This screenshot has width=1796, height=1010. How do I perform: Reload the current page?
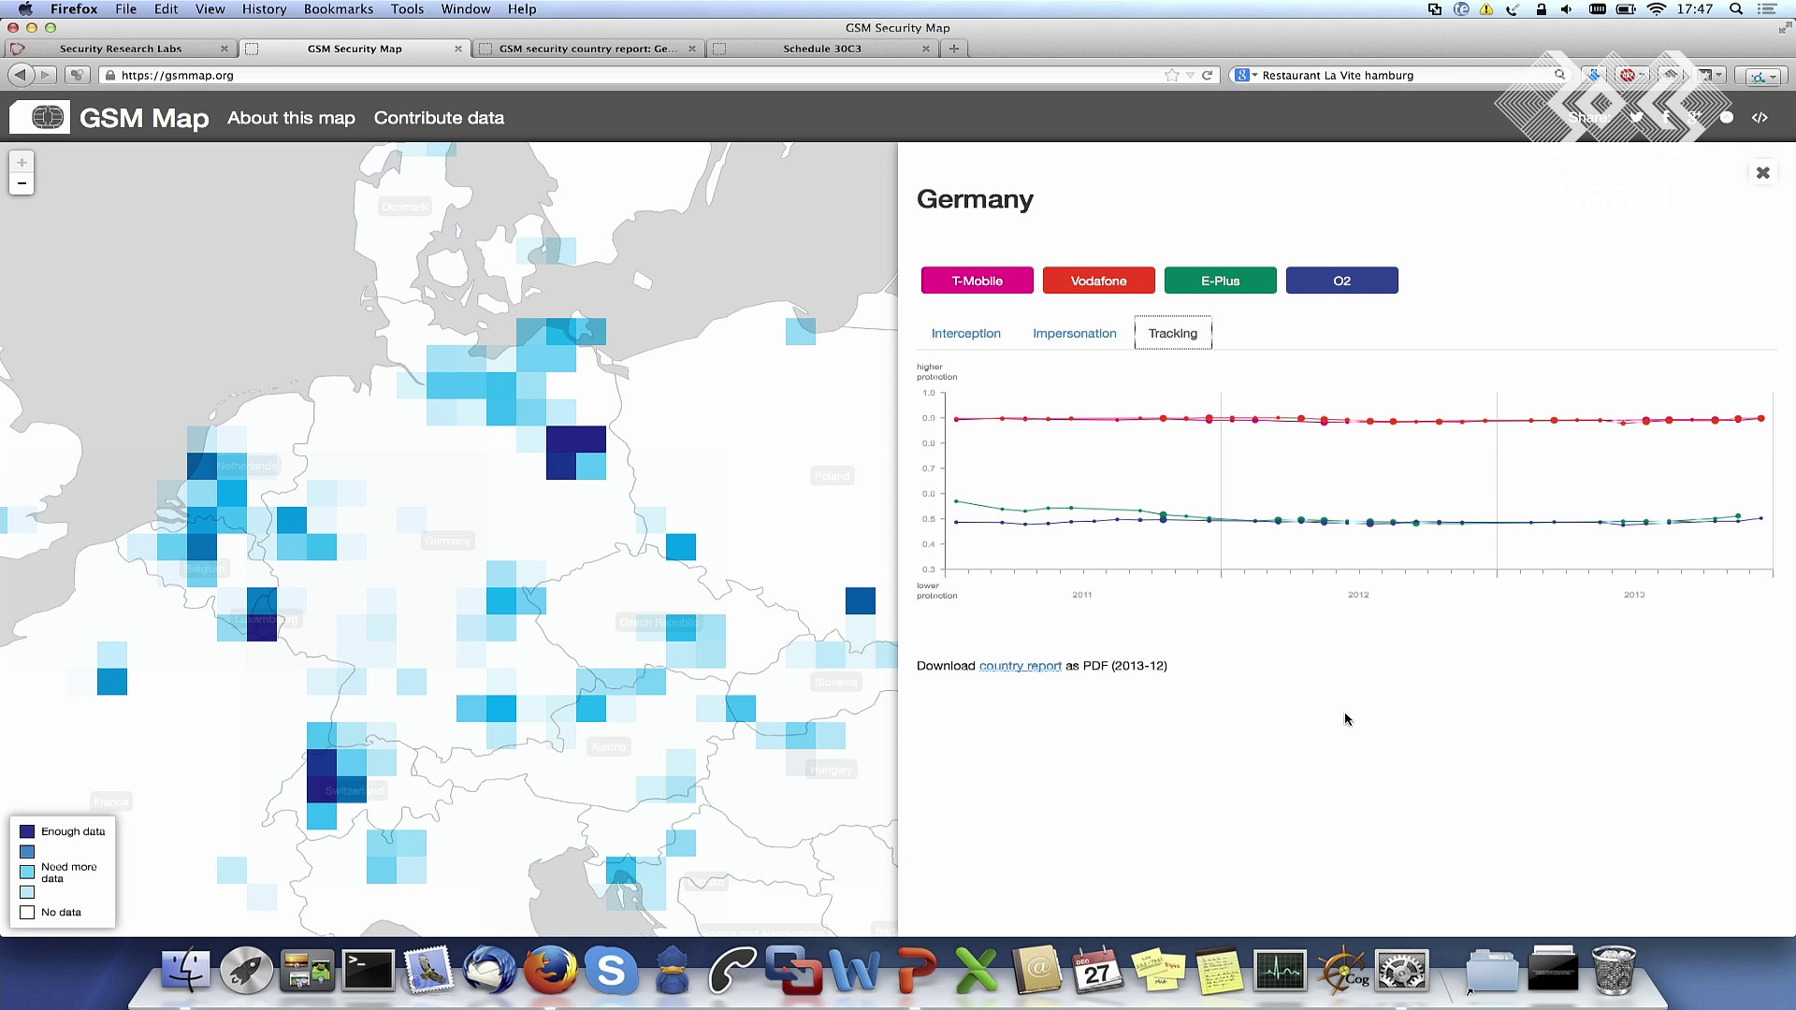(x=1208, y=75)
